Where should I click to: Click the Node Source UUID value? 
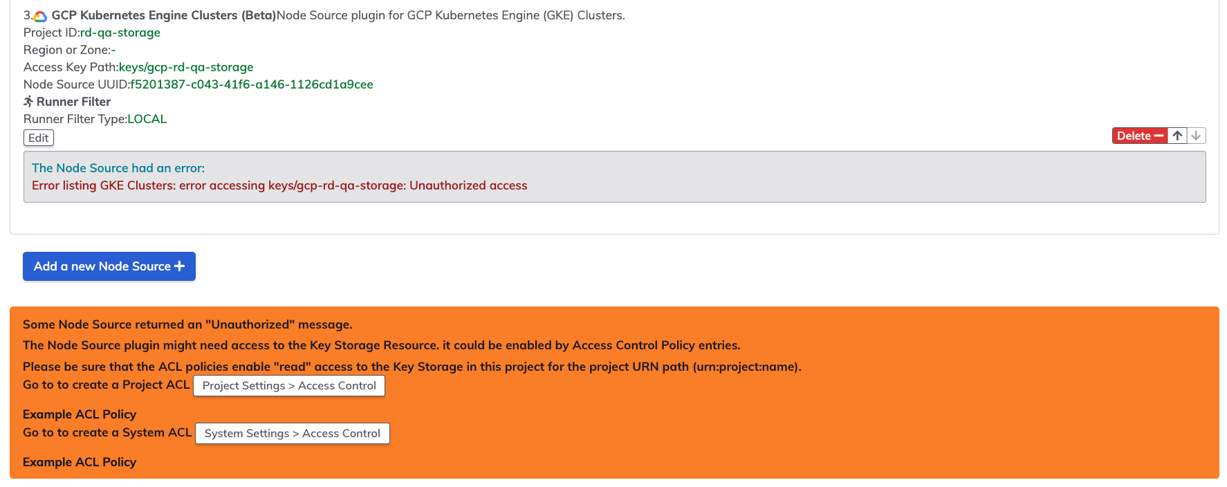coord(252,84)
